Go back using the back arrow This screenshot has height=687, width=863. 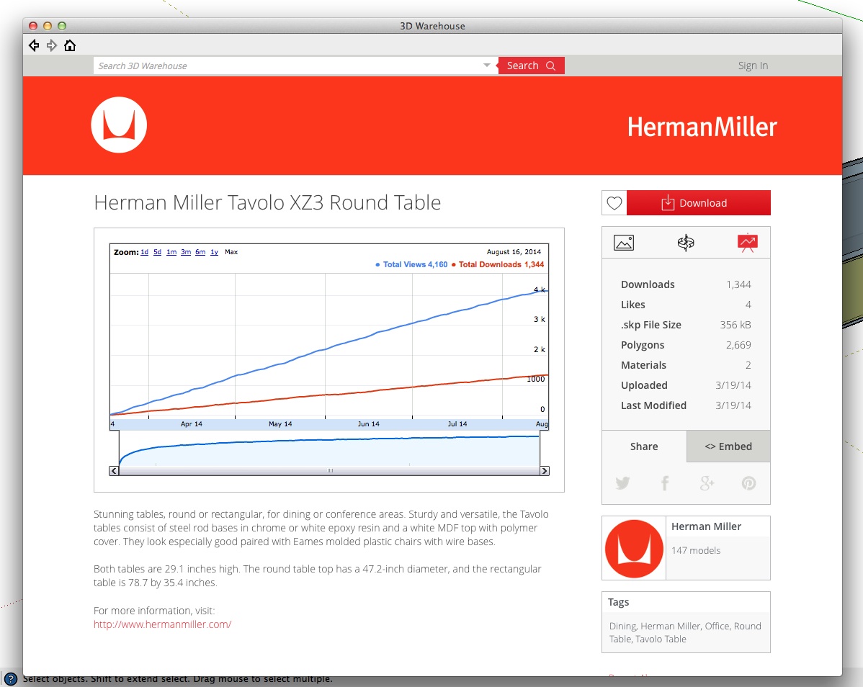click(34, 45)
